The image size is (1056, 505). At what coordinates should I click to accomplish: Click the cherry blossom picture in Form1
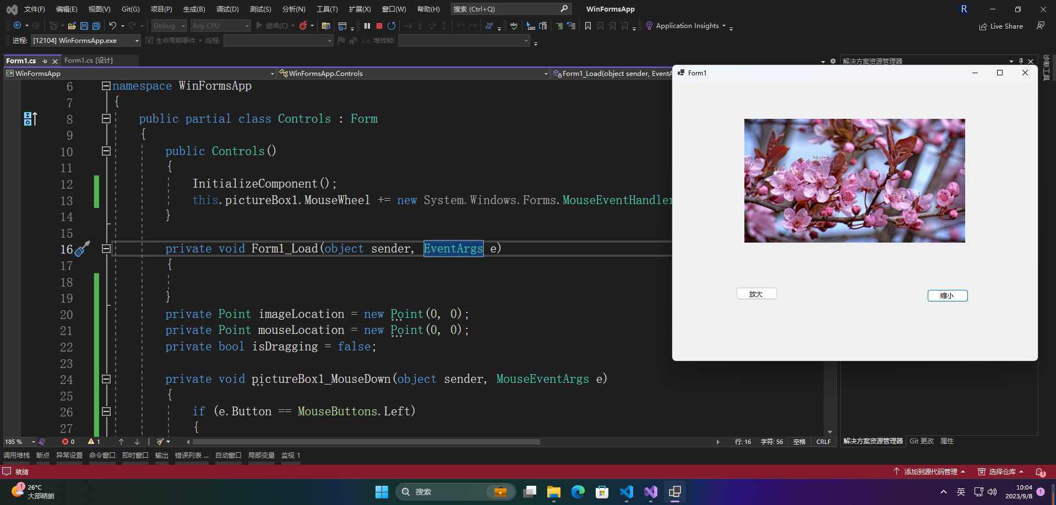854,180
